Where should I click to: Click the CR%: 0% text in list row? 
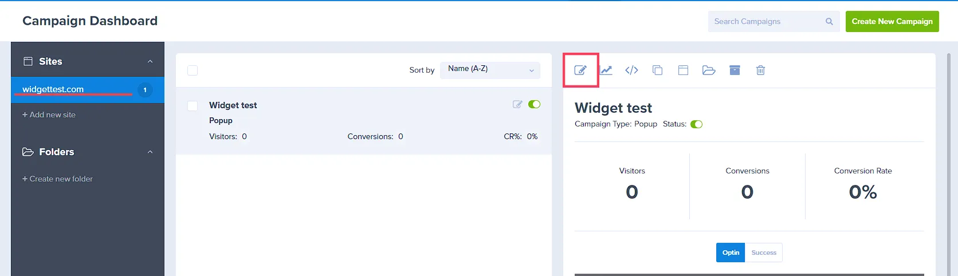tap(520, 136)
